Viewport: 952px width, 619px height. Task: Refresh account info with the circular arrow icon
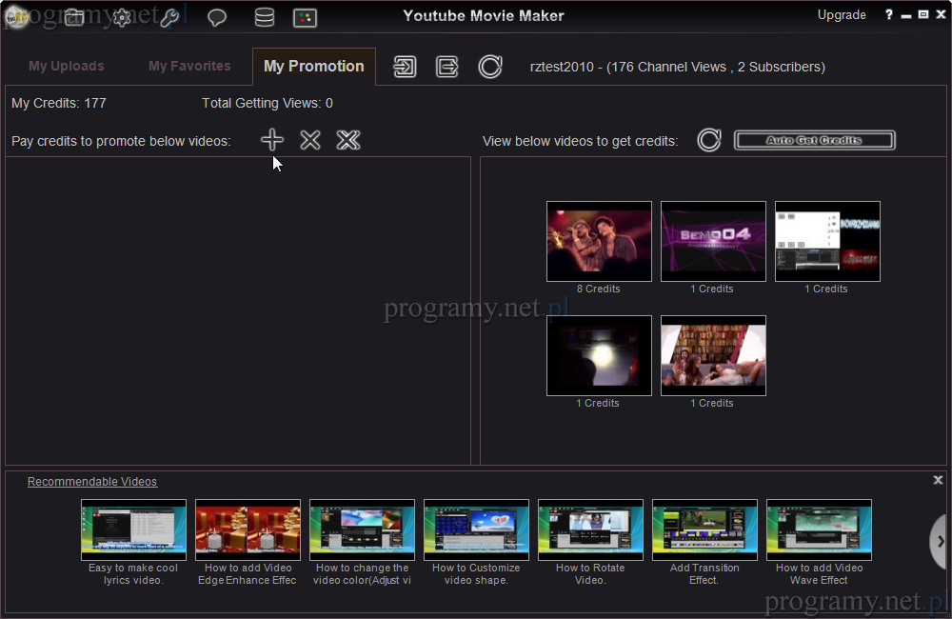pos(490,67)
